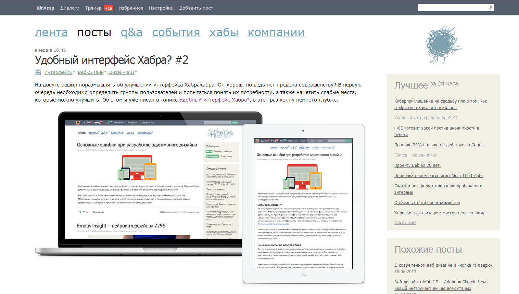519x294 pixels.
Task: Open the KirAmp profile link
Action: tap(46, 8)
